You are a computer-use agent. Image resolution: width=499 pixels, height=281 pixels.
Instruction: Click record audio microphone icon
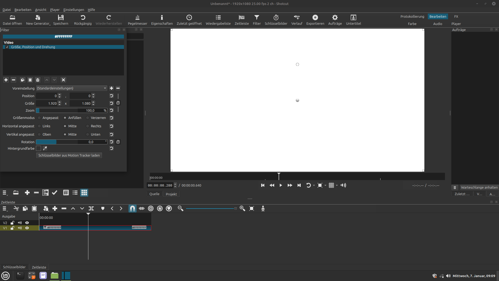[x=263, y=208]
